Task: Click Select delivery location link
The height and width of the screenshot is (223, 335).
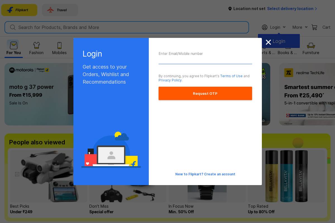Action: point(290,9)
